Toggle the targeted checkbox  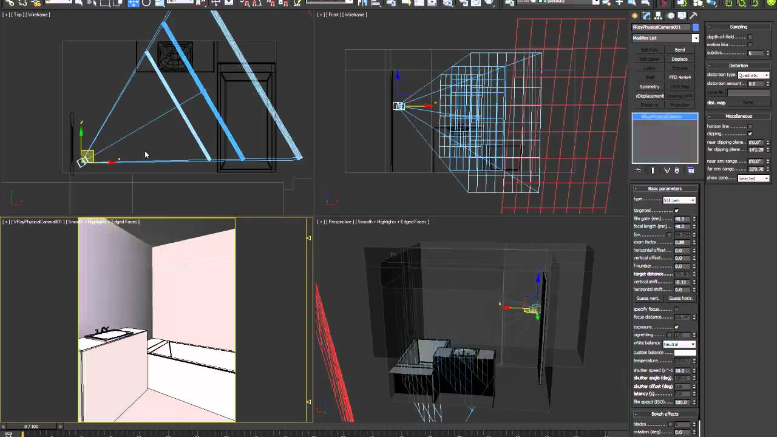(x=677, y=211)
